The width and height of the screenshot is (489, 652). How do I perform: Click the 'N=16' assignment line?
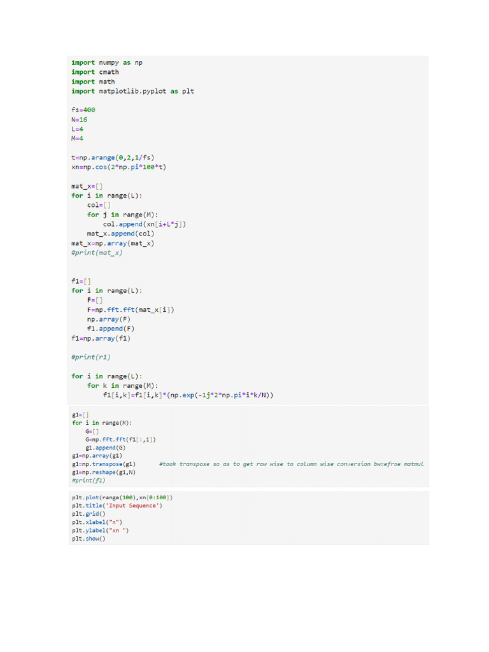(x=79, y=119)
